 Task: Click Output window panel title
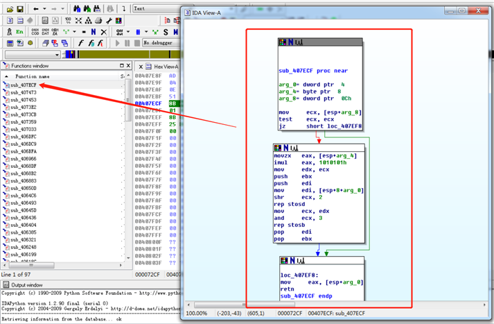(27, 285)
